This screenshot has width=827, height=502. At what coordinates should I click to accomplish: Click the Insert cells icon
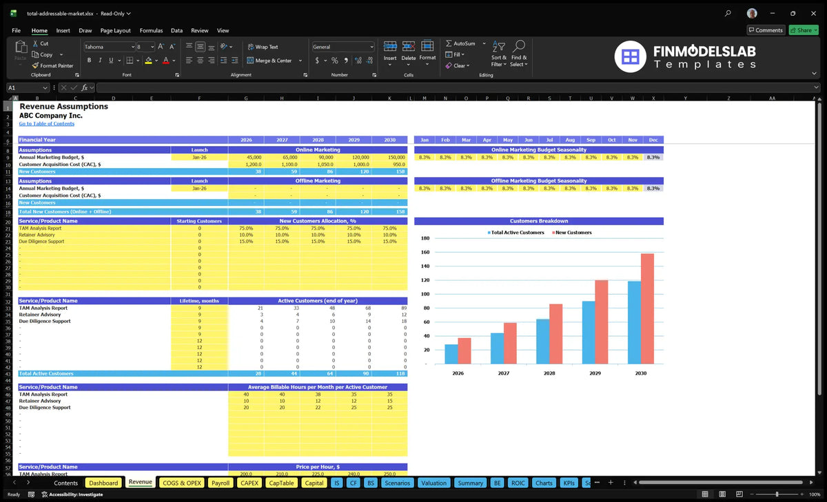tap(390, 46)
